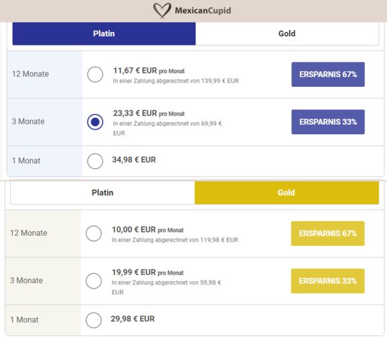Click the MexicanCupid heart logo icon
Screen dimensions: 387x338
[x=162, y=11]
